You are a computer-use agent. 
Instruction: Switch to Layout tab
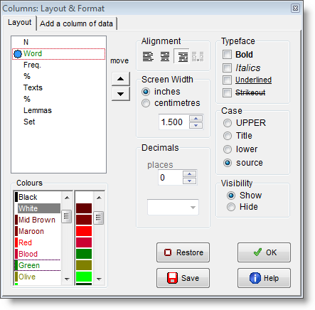click(19, 23)
